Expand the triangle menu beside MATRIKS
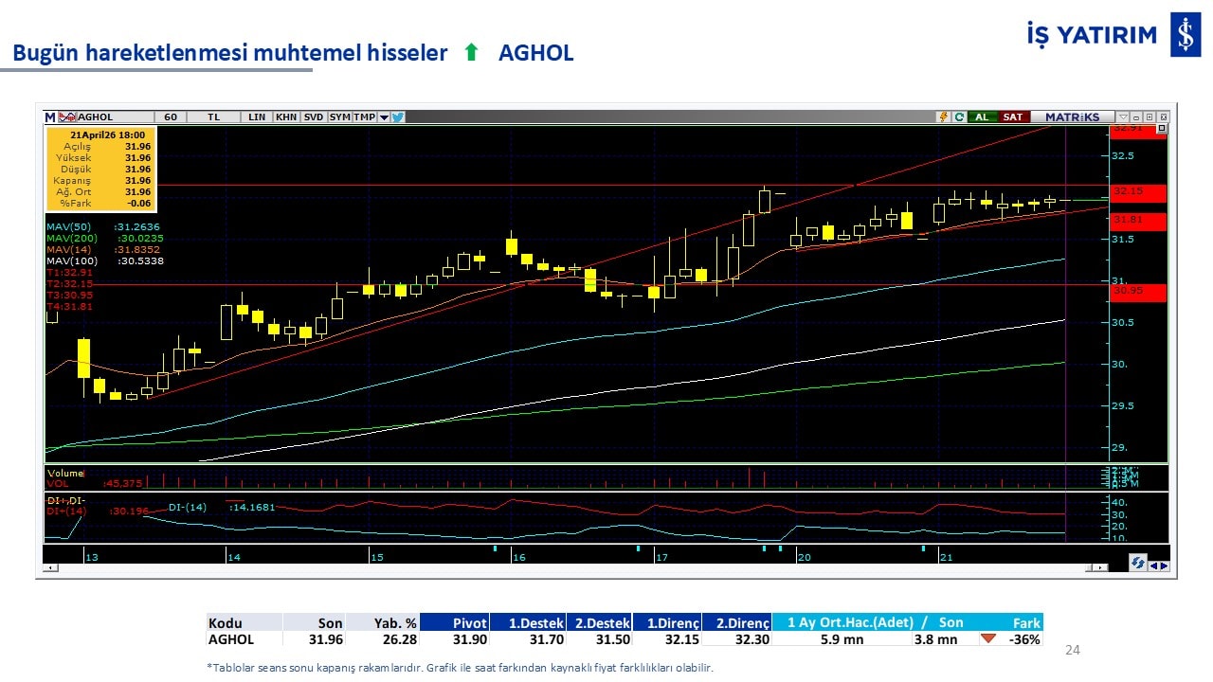The width and height of the screenshot is (1213, 682). click(1123, 117)
